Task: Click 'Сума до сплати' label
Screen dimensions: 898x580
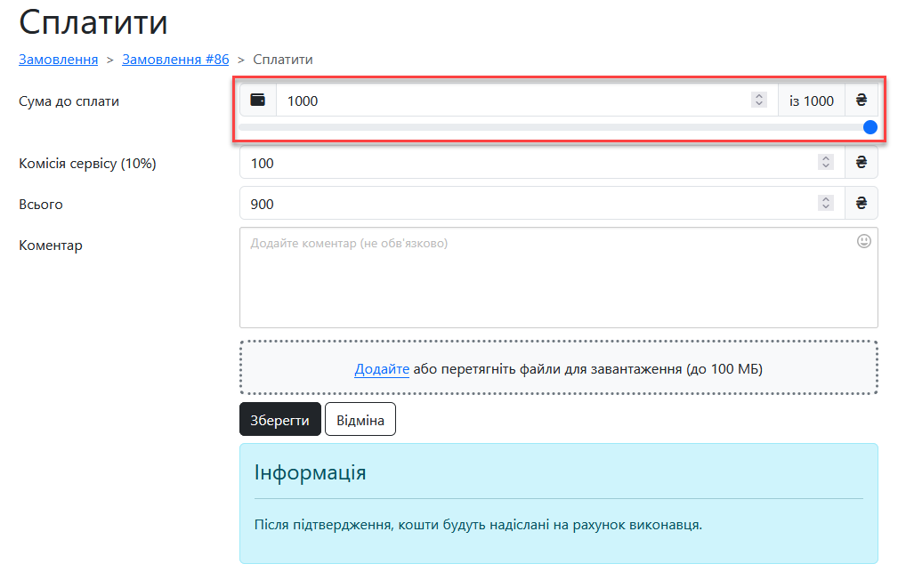Action: pyautogui.click(x=69, y=101)
